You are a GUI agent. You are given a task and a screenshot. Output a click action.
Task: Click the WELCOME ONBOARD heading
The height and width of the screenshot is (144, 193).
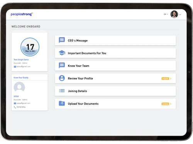(x=26, y=26)
